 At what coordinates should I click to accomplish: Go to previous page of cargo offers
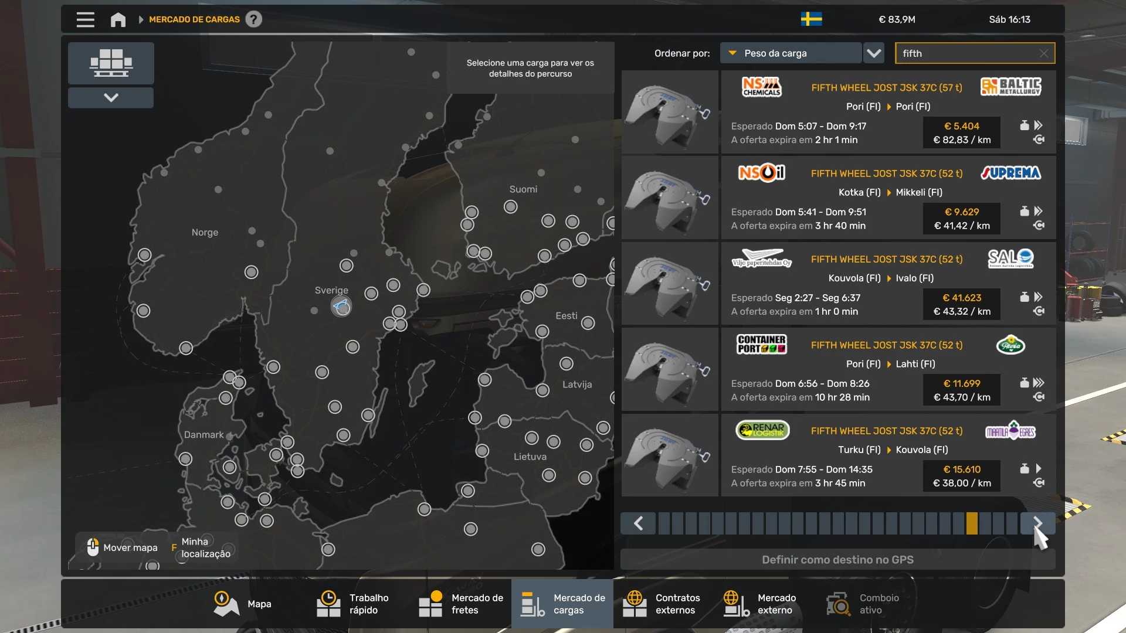click(639, 523)
